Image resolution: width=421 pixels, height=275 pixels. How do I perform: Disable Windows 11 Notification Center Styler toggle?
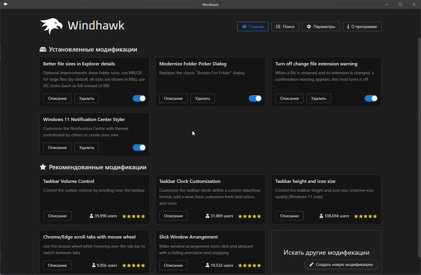tap(139, 148)
